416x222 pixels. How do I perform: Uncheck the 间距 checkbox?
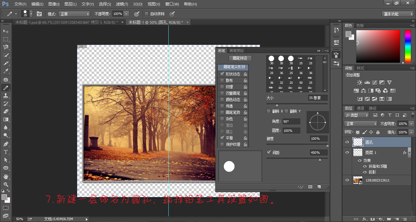(x=269, y=152)
